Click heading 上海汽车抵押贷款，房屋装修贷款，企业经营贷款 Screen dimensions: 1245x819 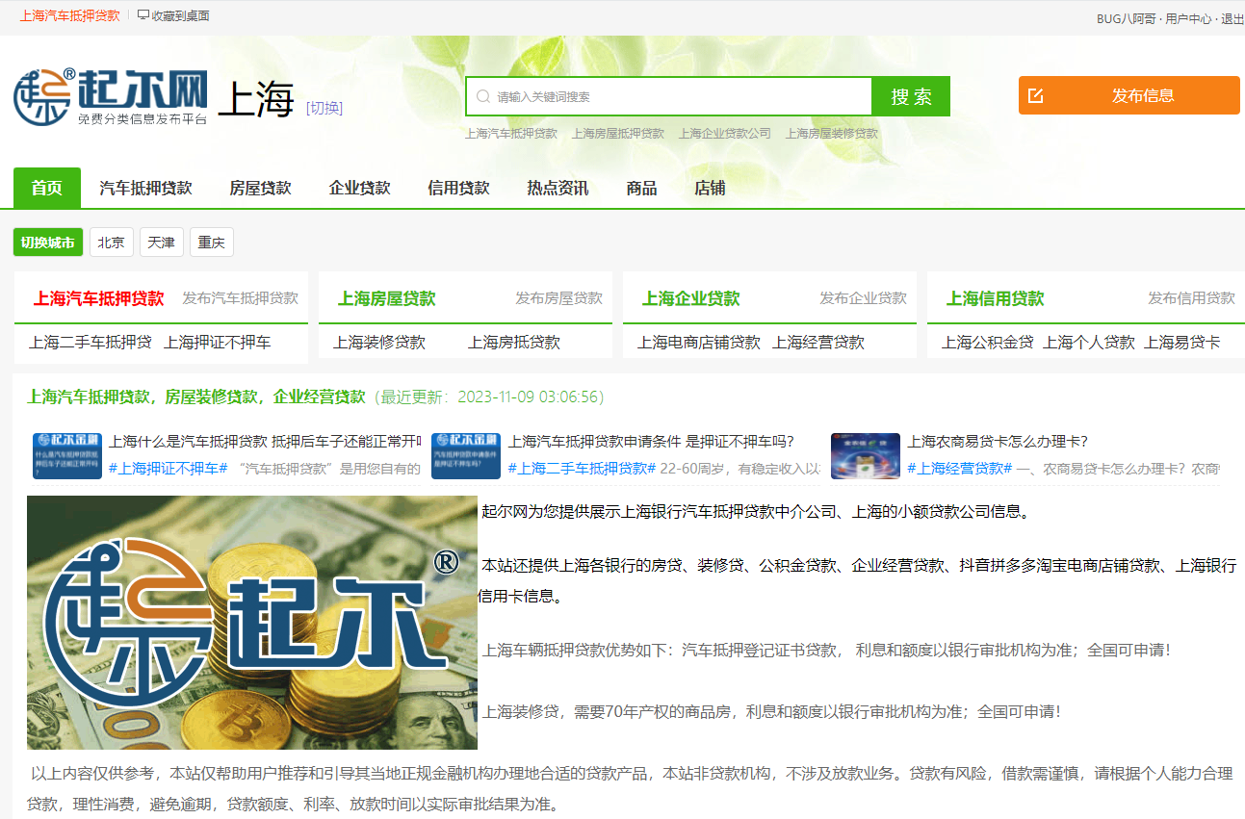196,397
